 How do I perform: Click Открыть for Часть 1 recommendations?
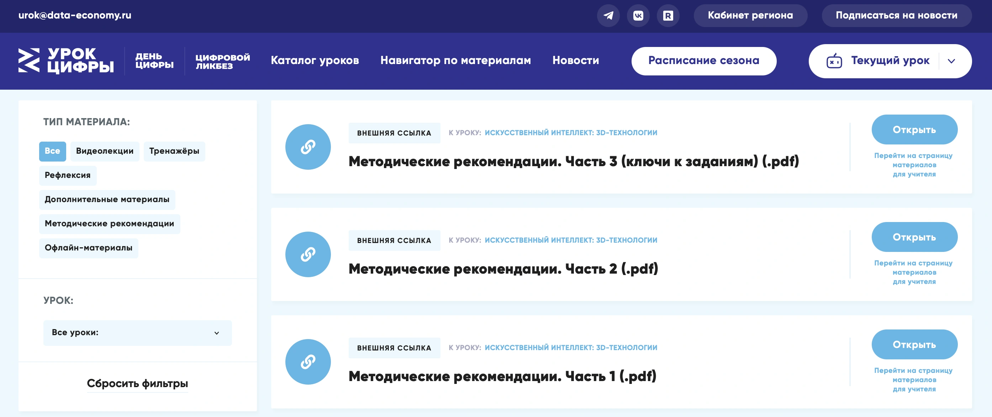click(x=914, y=344)
